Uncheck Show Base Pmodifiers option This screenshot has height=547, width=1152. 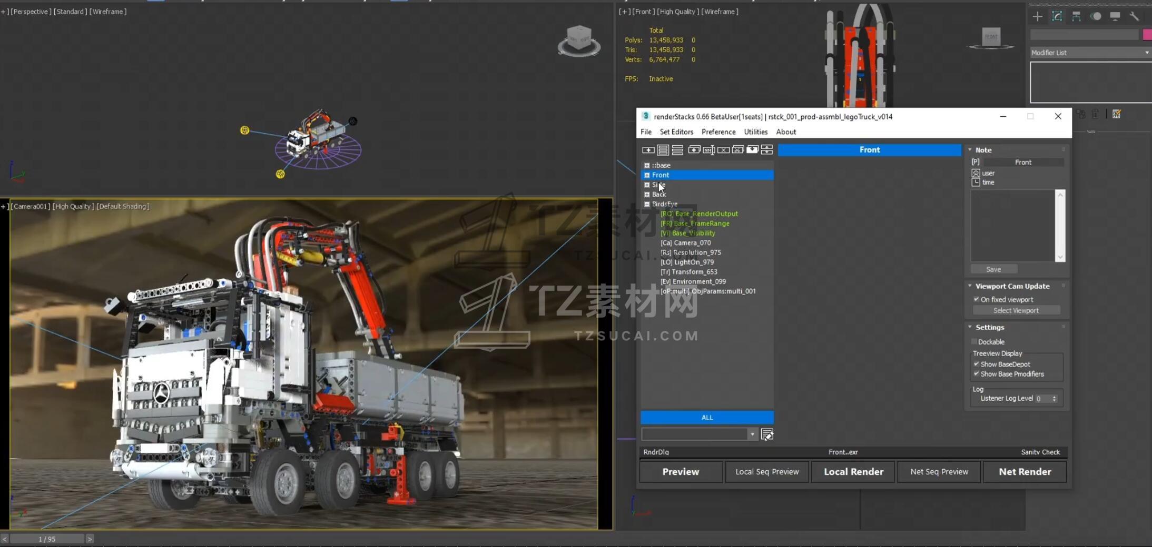click(x=976, y=374)
